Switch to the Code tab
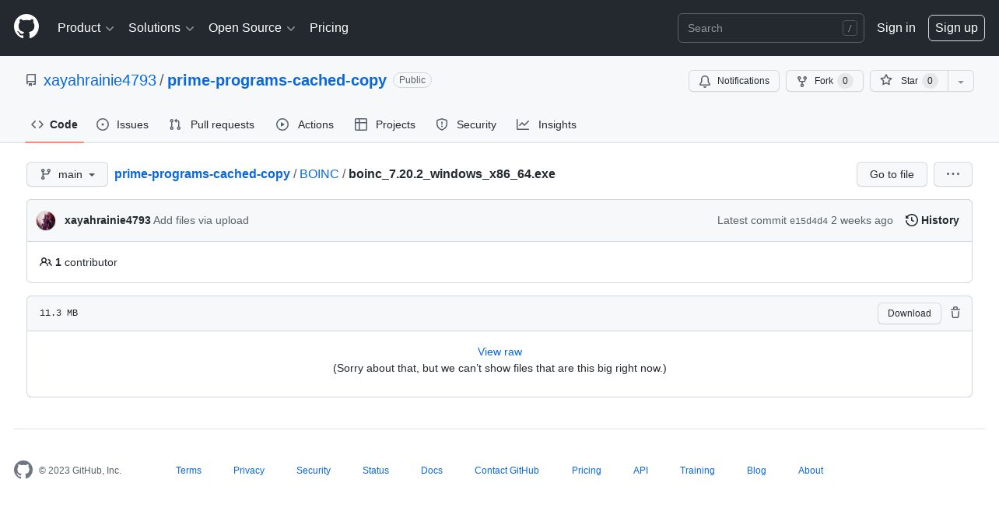 click(x=54, y=124)
